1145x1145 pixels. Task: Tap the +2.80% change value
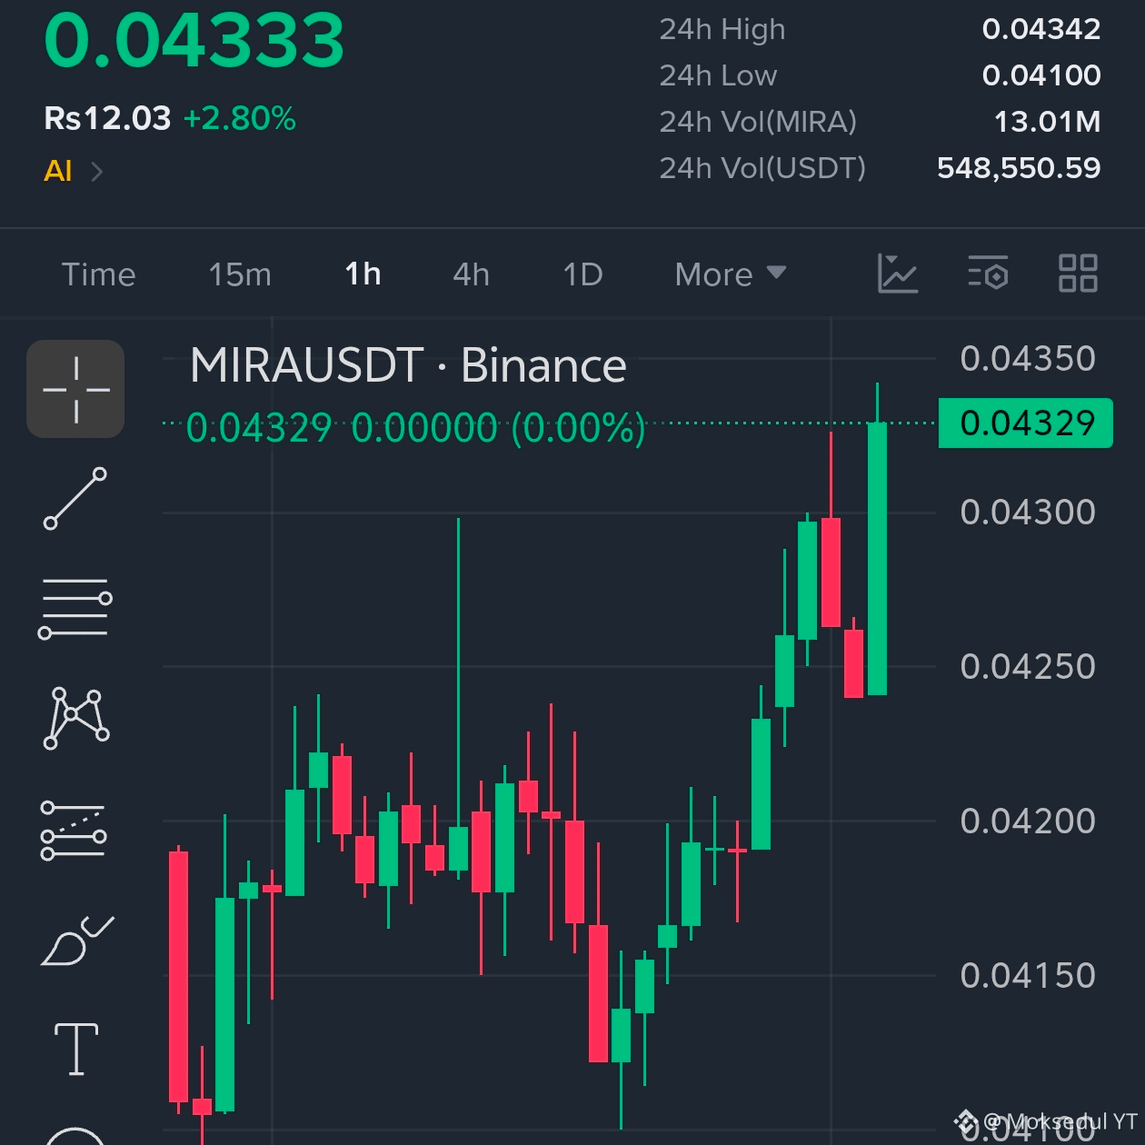tap(240, 118)
